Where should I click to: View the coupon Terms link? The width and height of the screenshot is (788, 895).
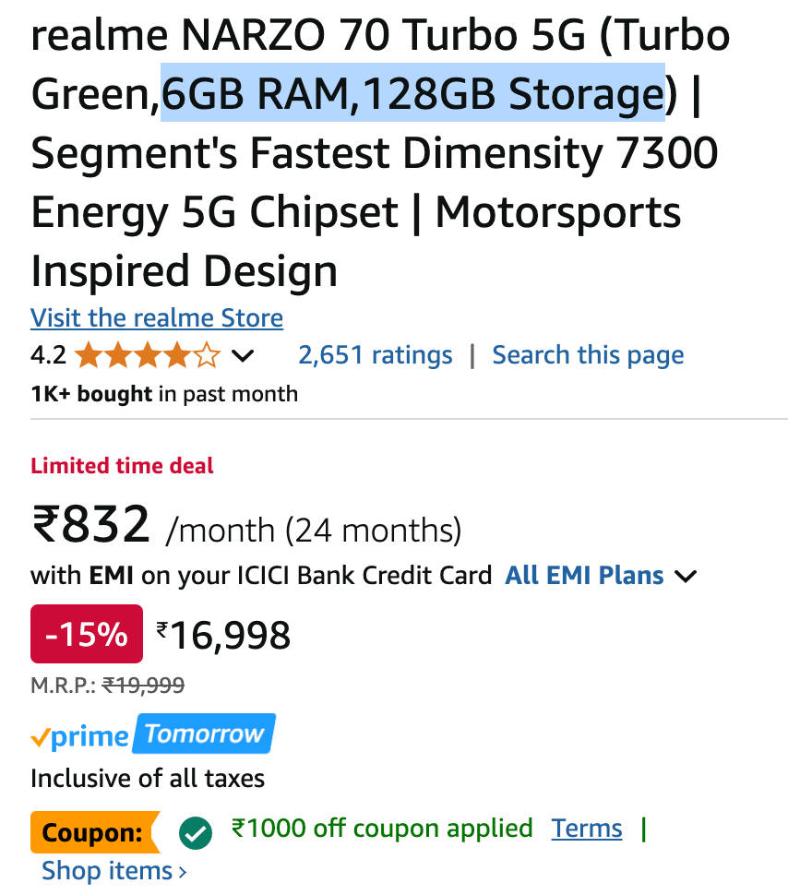[x=587, y=829]
